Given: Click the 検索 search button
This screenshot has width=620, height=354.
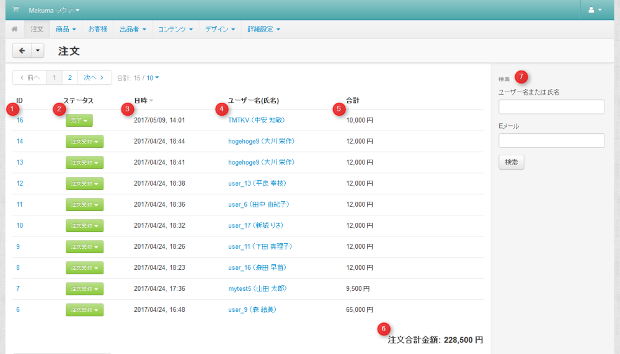Looking at the screenshot, I should coord(511,162).
